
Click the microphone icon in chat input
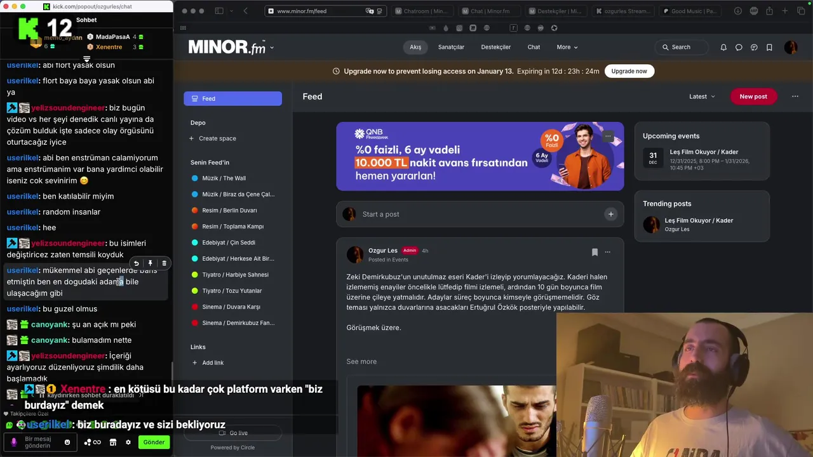[14, 442]
